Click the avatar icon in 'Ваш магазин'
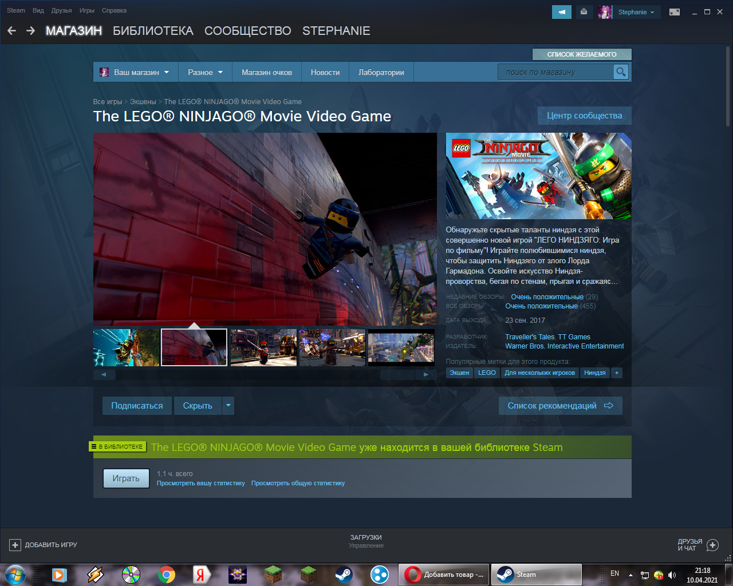Image resolution: width=733 pixels, height=586 pixels. [104, 72]
